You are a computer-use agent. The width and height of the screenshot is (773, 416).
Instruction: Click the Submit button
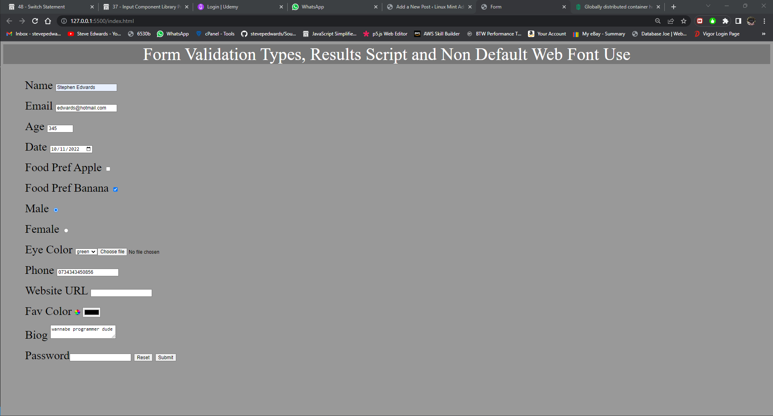pyautogui.click(x=165, y=358)
